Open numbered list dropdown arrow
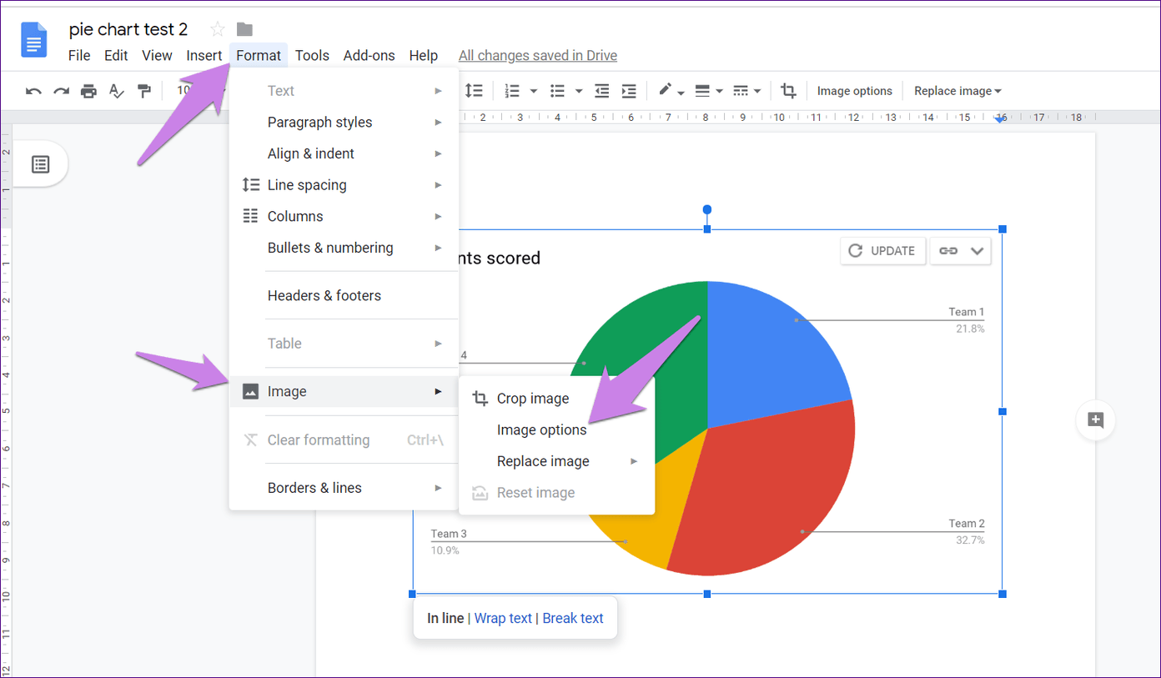Image resolution: width=1161 pixels, height=678 pixels. pos(534,91)
